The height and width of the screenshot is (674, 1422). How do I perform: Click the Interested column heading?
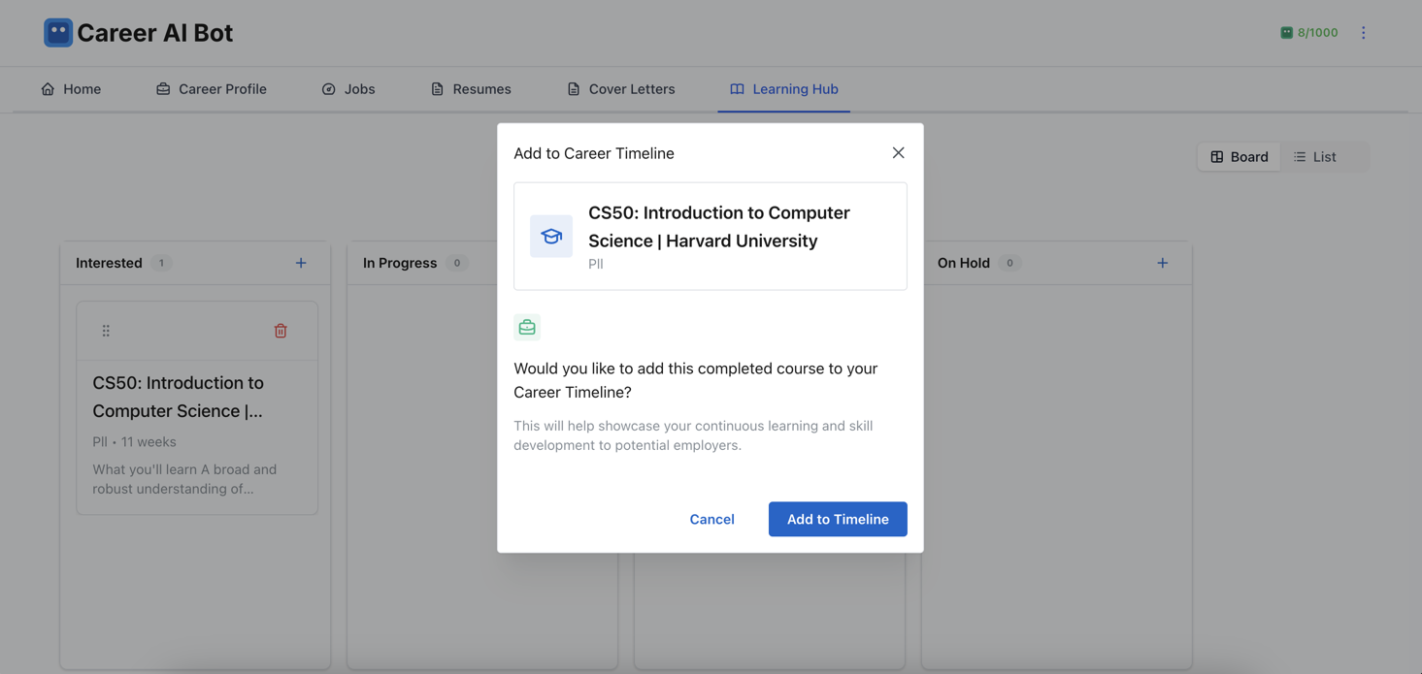click(109, 263)
